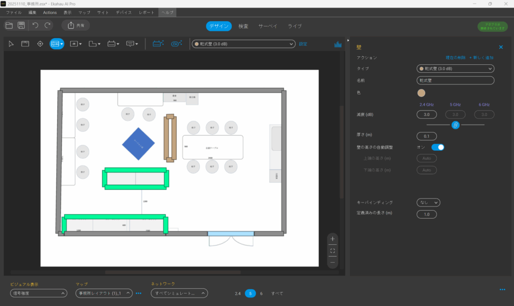Click the tan wall color swatch
The width and height of the screenshot is (514, 306).
point(421,93)
